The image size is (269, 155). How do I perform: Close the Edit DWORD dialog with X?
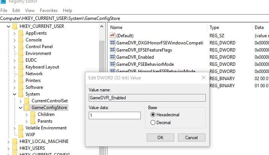pos(203,77)
